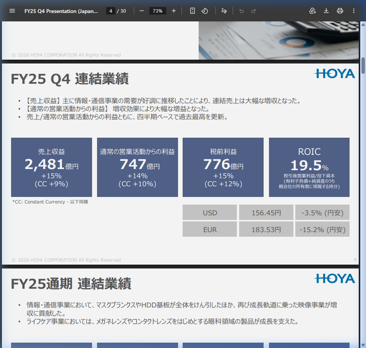Zoom in with the plus button
The height and width of the screenshot is (348, 366).
174,11
